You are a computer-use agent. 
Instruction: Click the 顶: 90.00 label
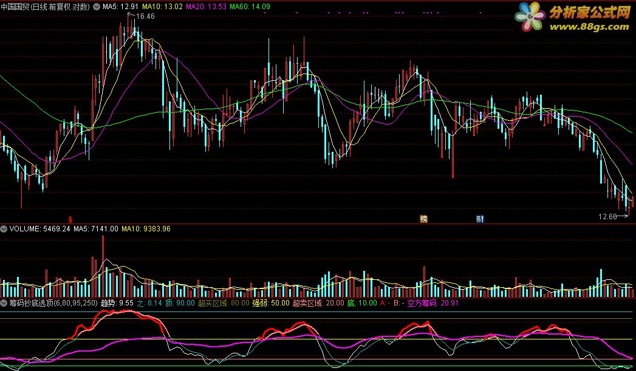pyautogui.click(x=180, y=303)
